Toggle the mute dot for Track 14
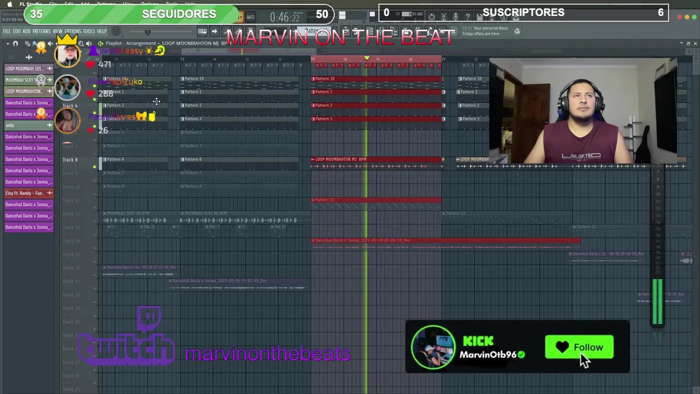The height and width of the screenshot is (394, 700). pyautogui.click(x=95, y=247)
